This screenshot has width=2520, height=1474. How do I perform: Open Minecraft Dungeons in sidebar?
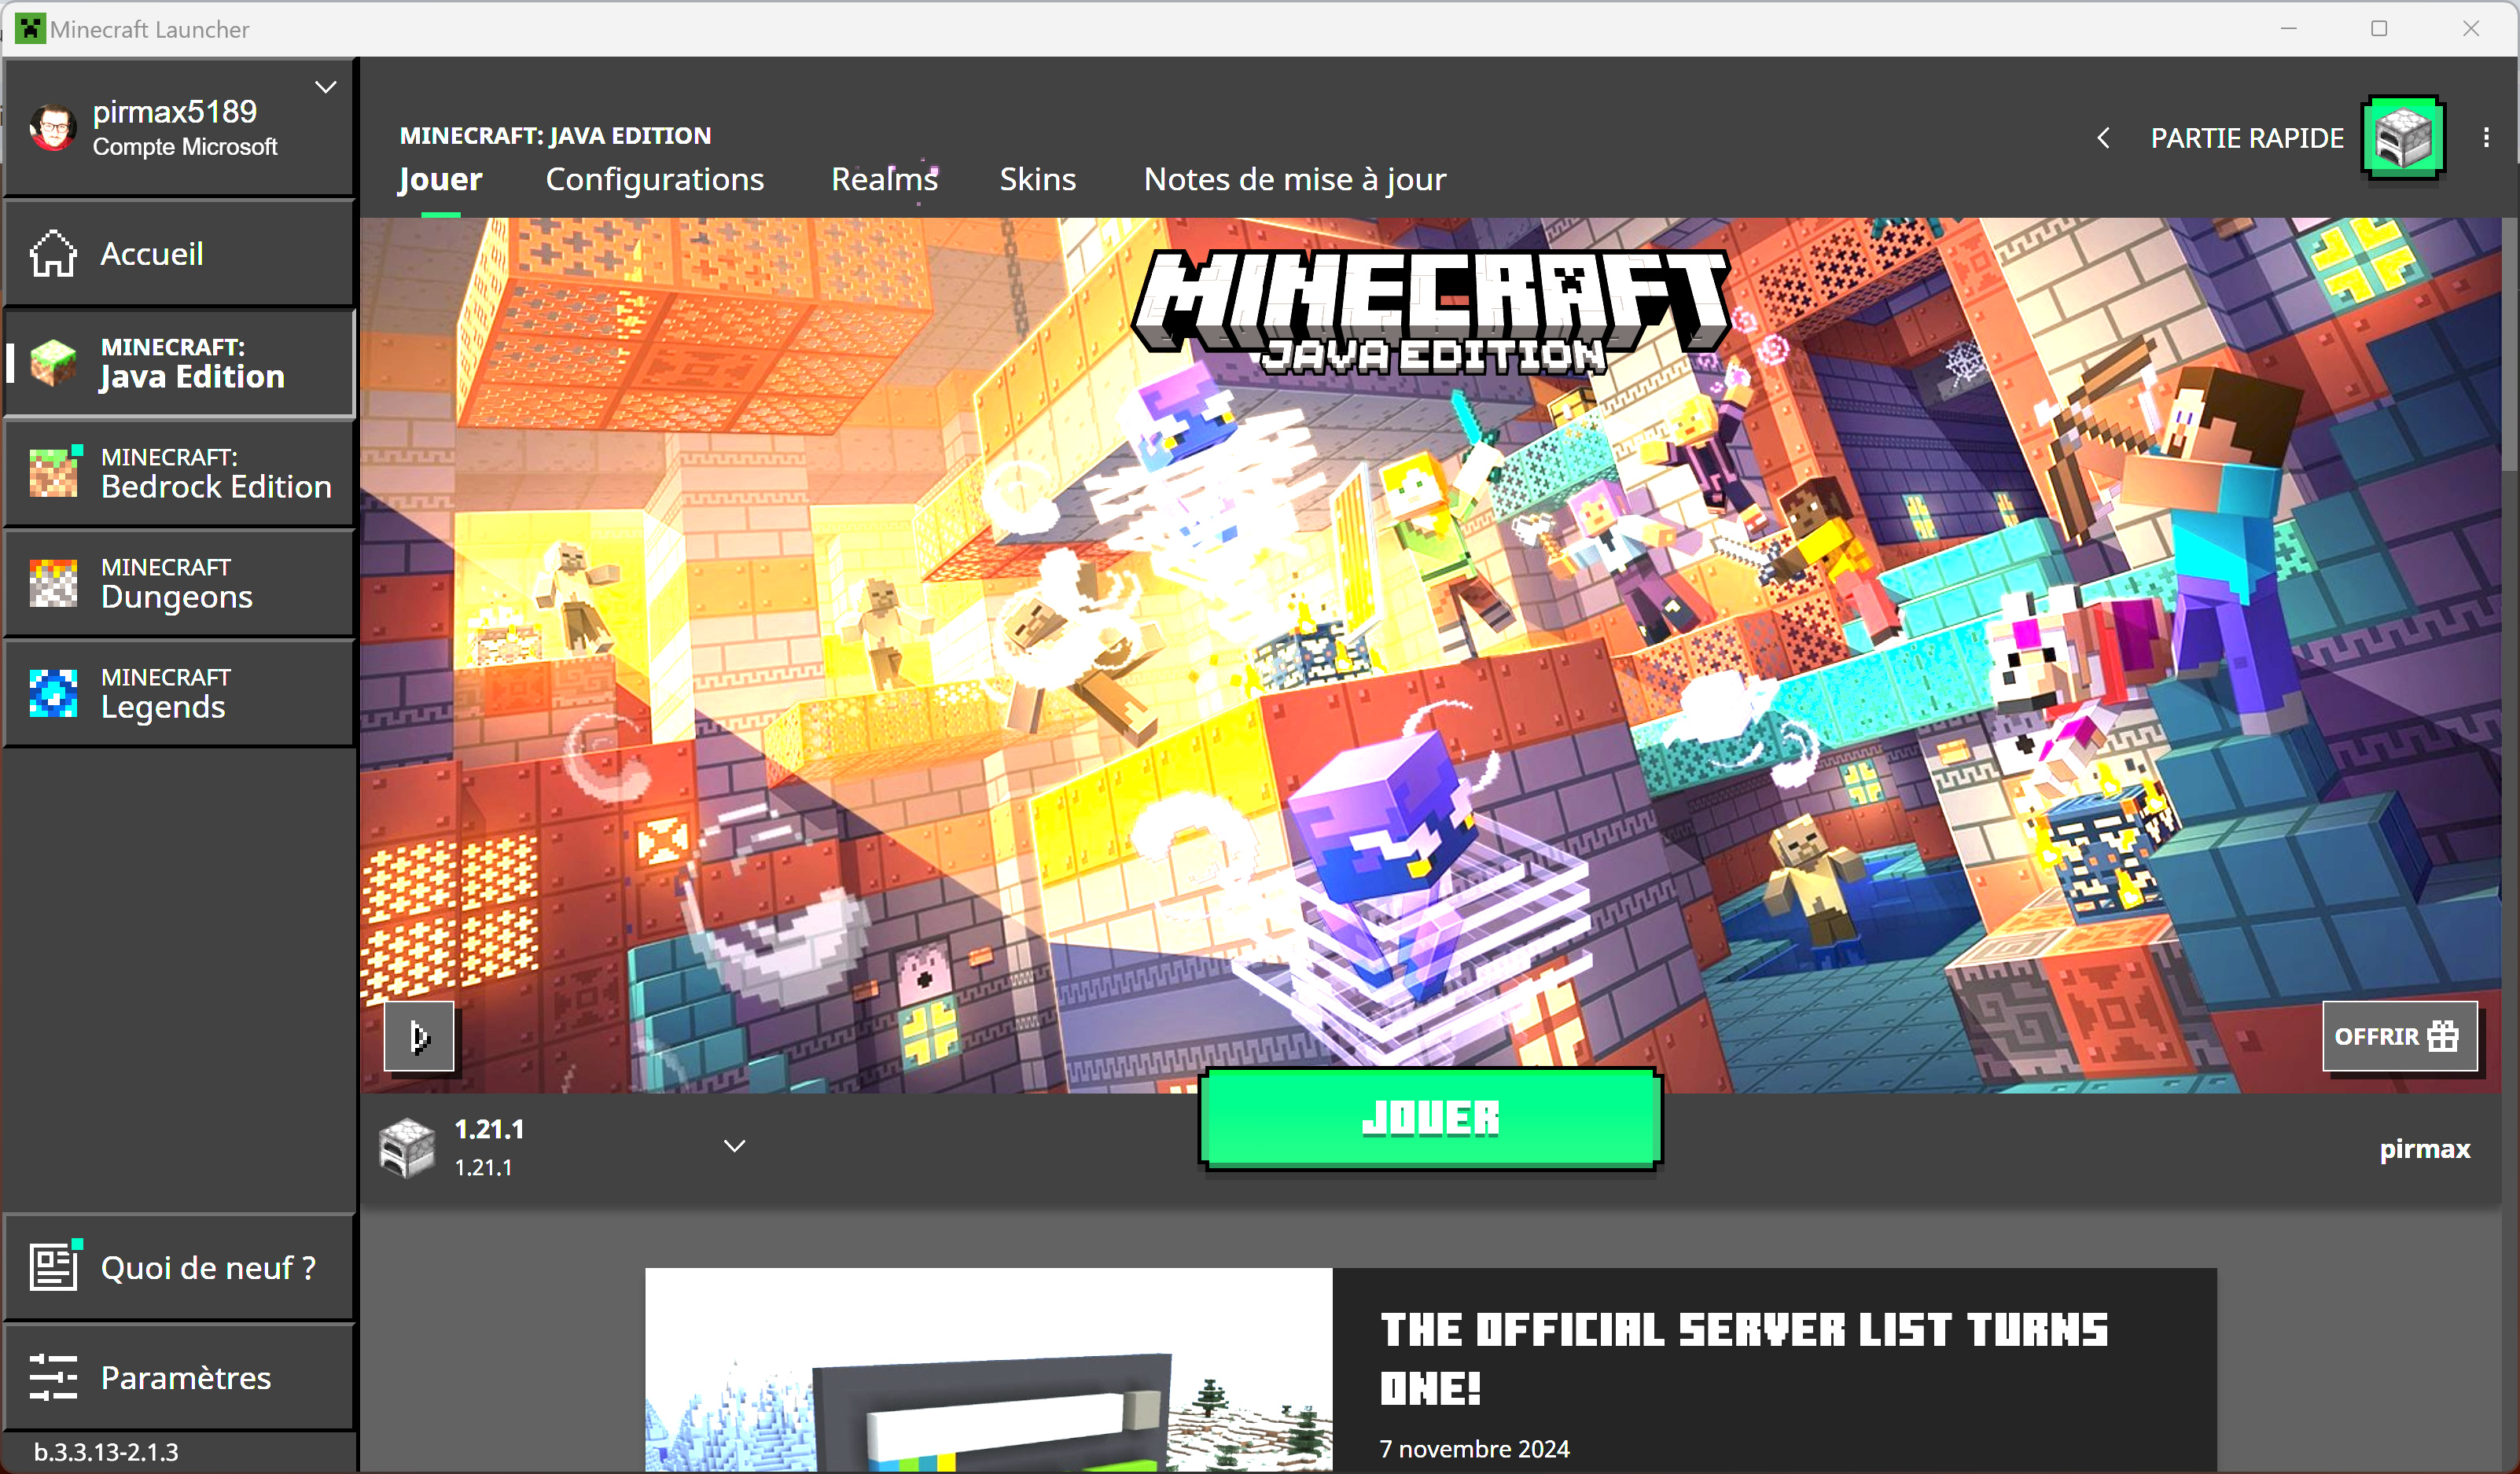(180, 583)
